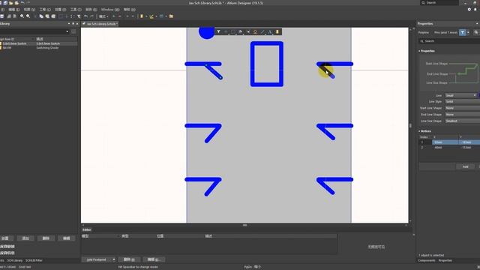Screen dimensions: 480x270
Task: Click the top-right title bar Search box
Action: (x=439, y=3)
